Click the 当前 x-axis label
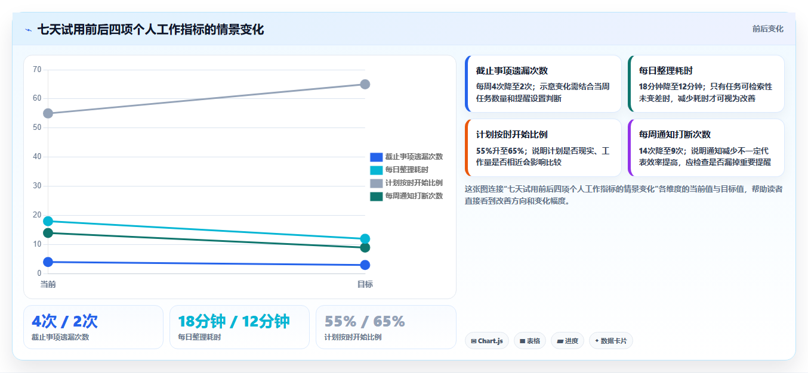This screenshot has height=373, width=808. [48, 284]
